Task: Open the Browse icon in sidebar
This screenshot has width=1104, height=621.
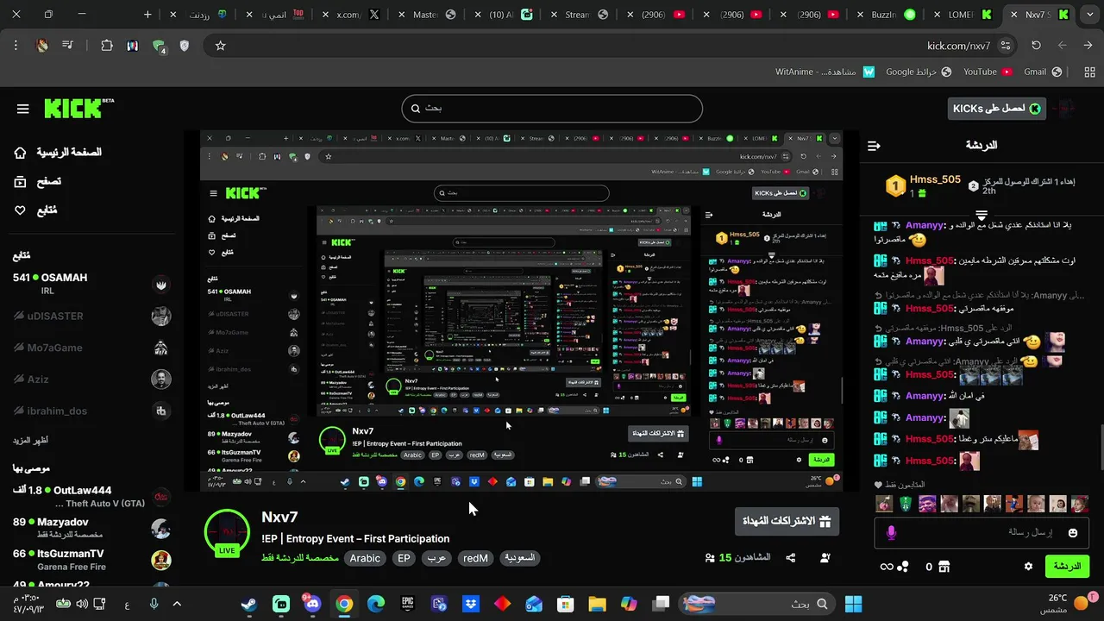Action: pos(21,181)
